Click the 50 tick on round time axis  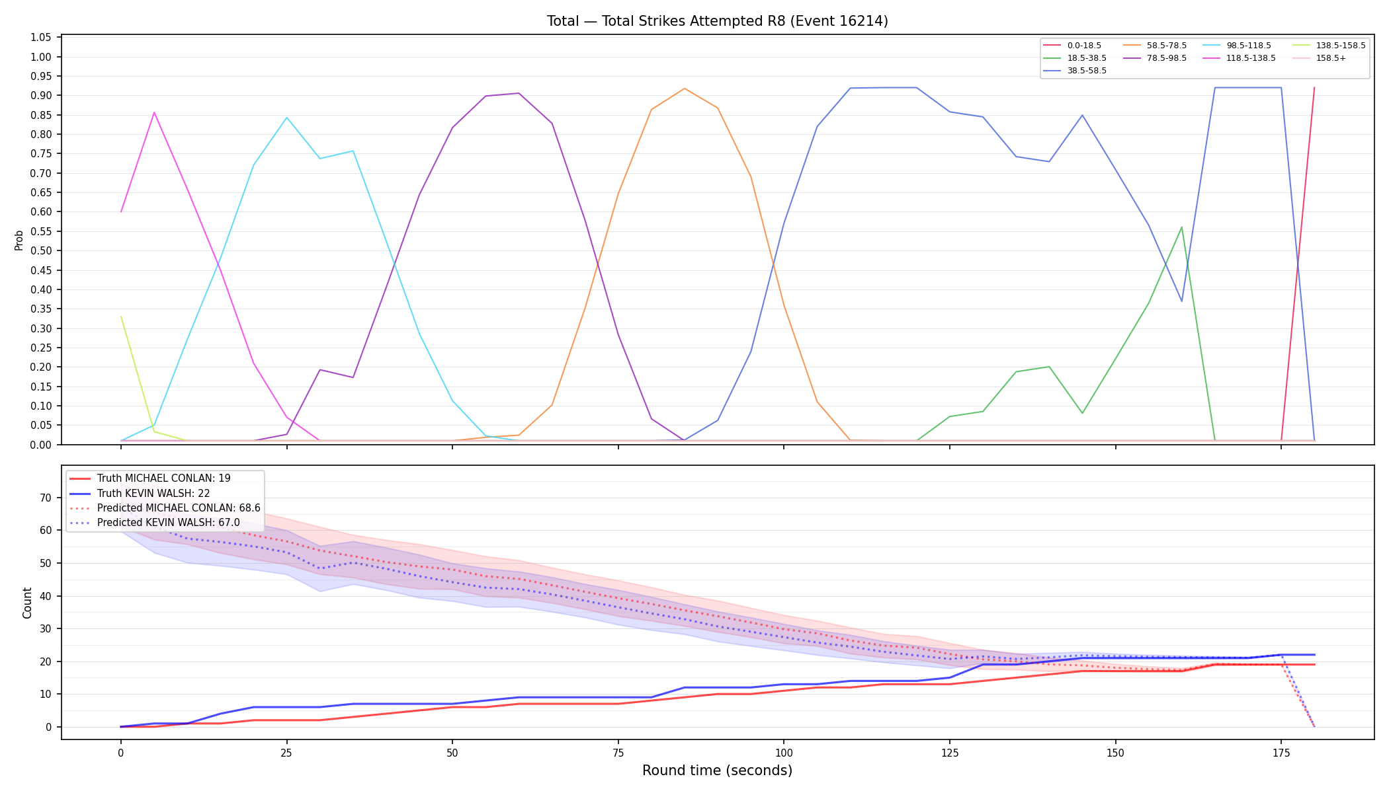(x=452, y=753)
